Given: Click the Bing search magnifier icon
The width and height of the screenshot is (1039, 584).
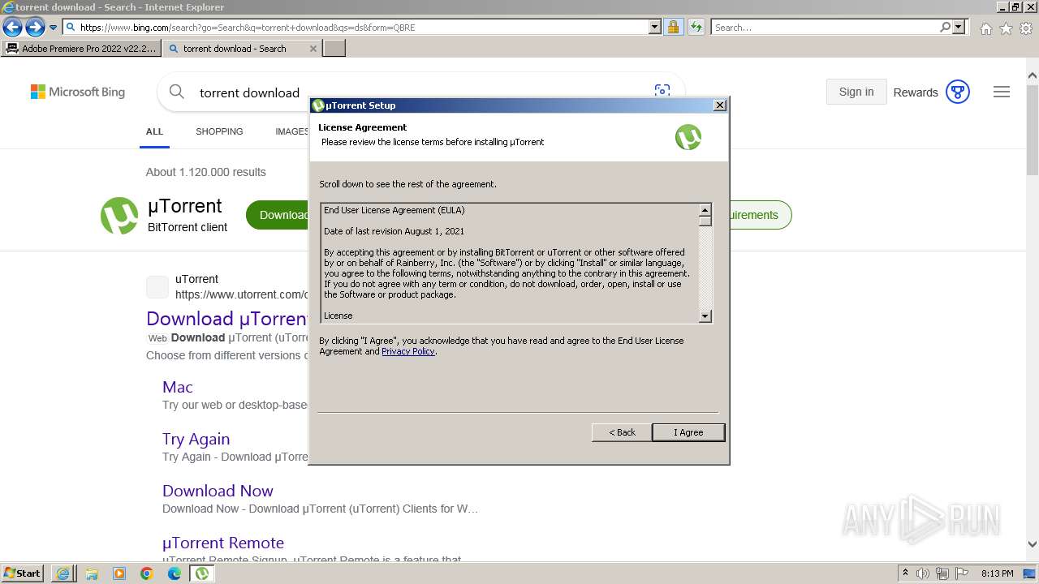Looking at the screenshot, I should click(176, 92).
